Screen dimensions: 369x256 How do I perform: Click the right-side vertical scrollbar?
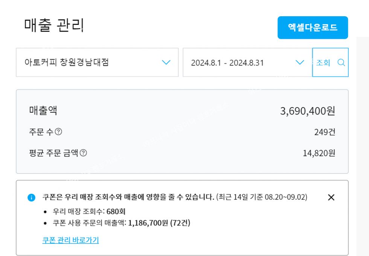[x=362, y=147]
